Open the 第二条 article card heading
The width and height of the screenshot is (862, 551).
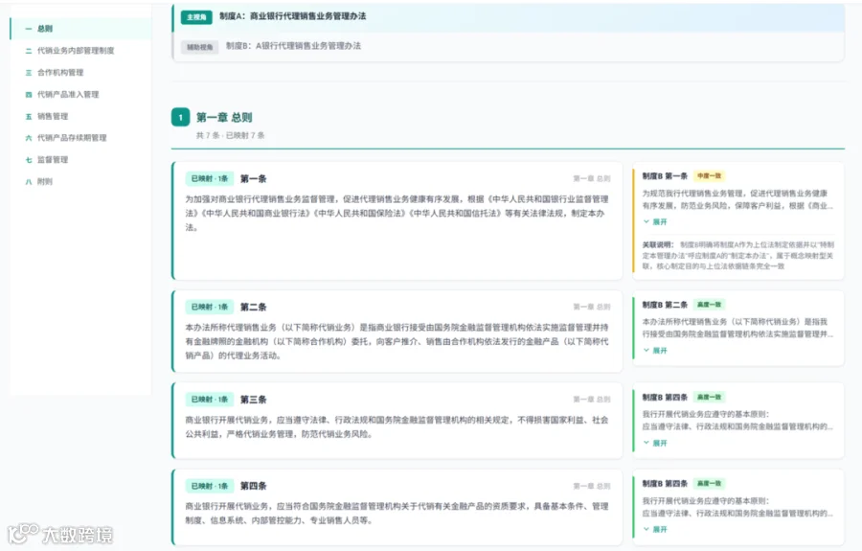(x=254, y=307)
